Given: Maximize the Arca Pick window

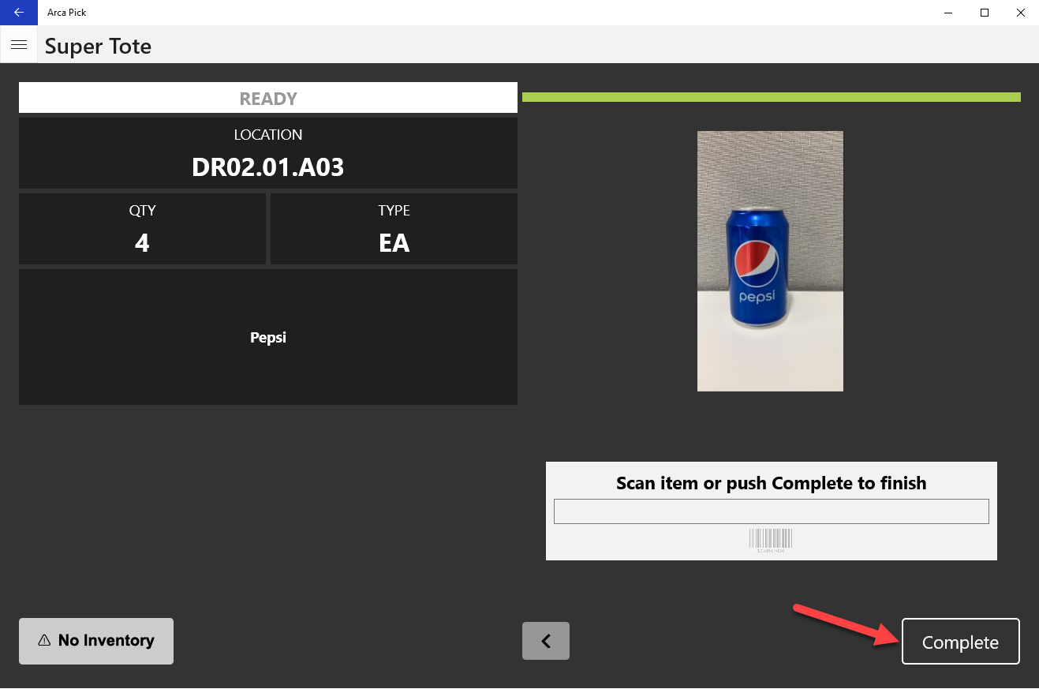Looking at the screenshot, I should point(985,13).
